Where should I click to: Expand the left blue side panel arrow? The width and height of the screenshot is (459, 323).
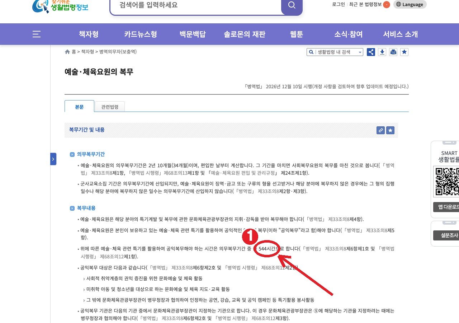click(53, 159)
